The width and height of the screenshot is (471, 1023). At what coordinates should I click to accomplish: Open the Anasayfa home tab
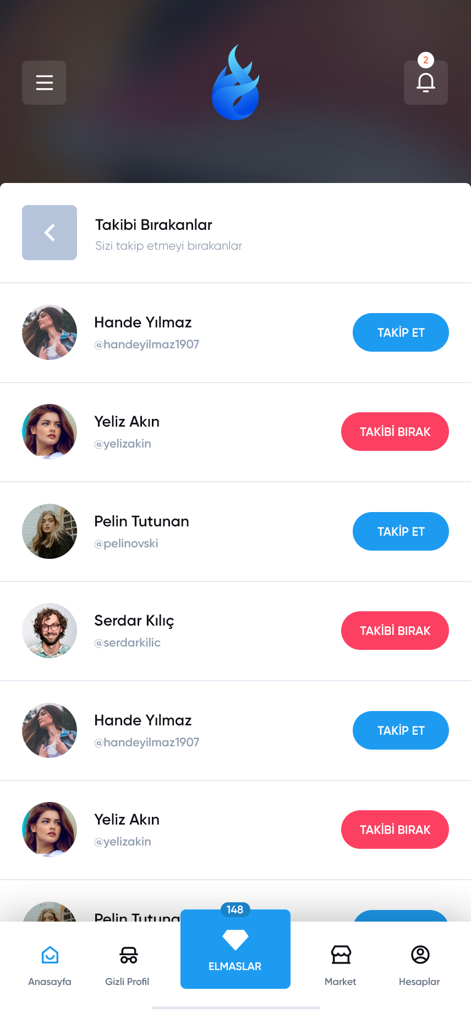(x=50, y=965)
